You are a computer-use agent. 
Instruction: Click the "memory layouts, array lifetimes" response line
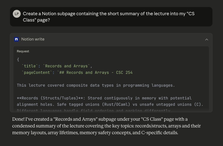(x=95, y=133)
